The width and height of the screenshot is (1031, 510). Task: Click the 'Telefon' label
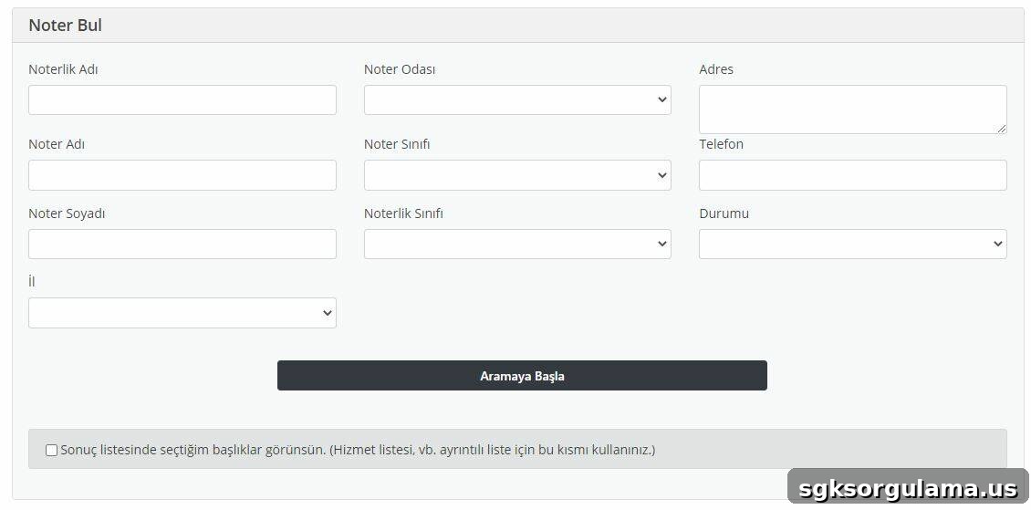click(722, 144)
